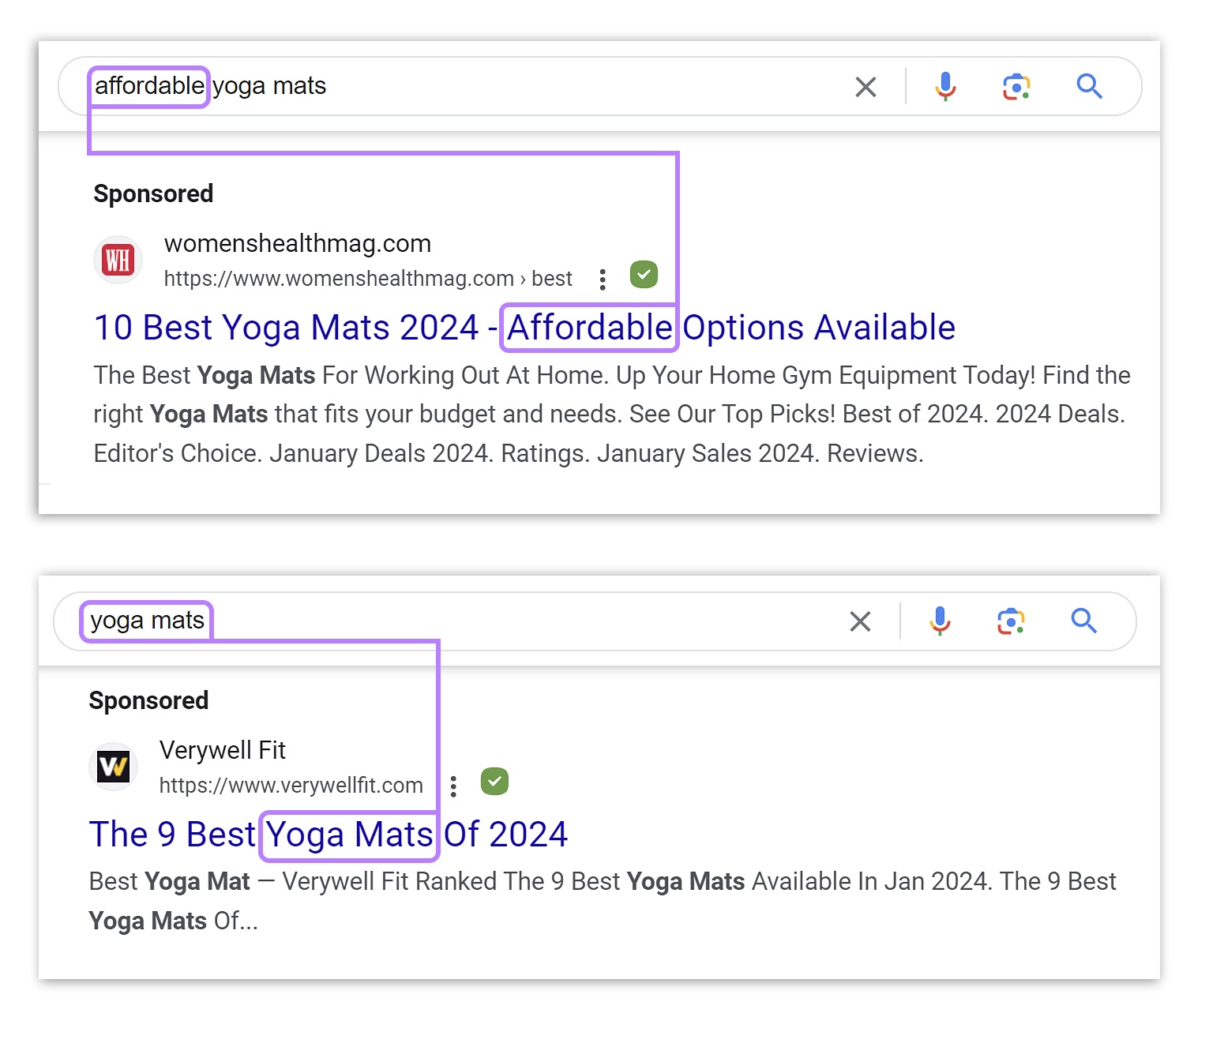This screenshot has width=1209, height=1043.
Task: Select the Sponsored label in the second result
Action: point(148,700)
